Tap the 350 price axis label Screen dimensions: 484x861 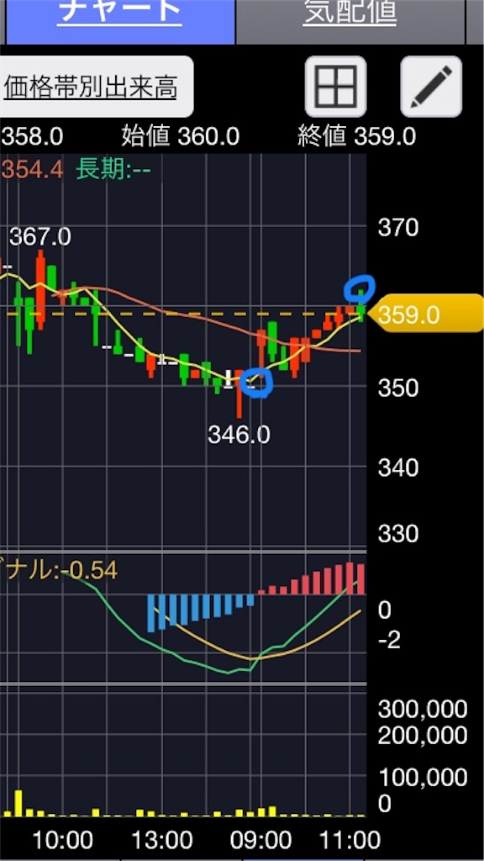pos(398,388)
